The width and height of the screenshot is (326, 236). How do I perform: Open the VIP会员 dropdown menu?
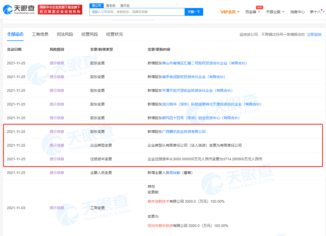tap(230, 12)
